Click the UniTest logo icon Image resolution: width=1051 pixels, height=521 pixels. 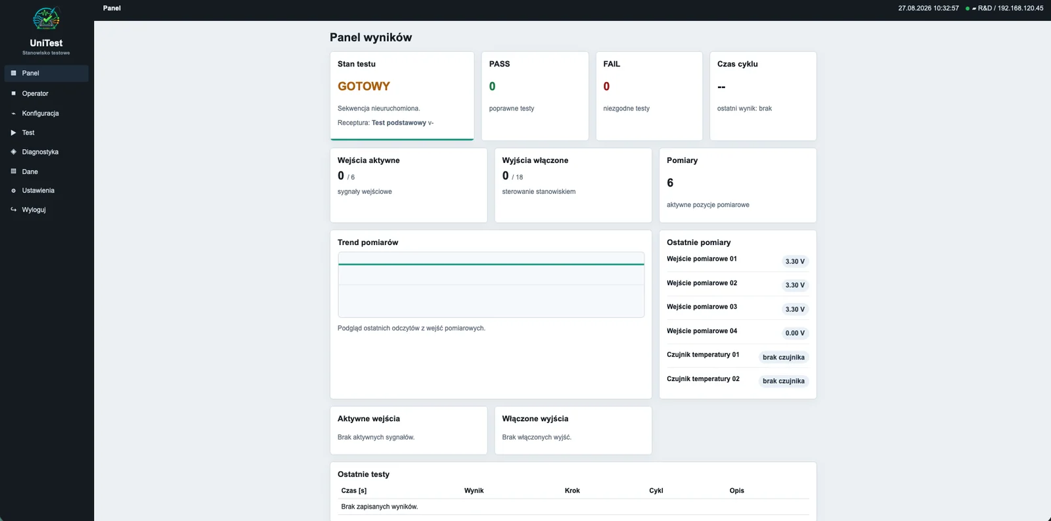coord(46,18)
